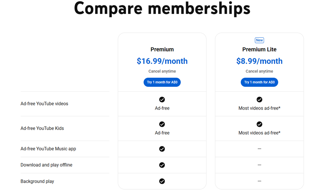The width and height of the screenshot is (313, 192).
Task: Click Premium Lite checkmark for Ad-free YouTube videos
Action: pos(259,99)
